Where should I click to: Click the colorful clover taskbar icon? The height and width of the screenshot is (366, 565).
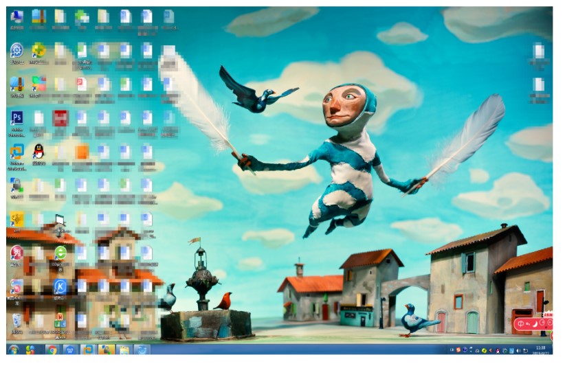click(x=31, y=350)
